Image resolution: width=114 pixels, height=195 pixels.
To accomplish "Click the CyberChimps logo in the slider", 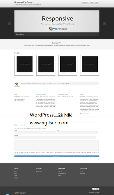I will pyautogui.click(x=58, y=29).
